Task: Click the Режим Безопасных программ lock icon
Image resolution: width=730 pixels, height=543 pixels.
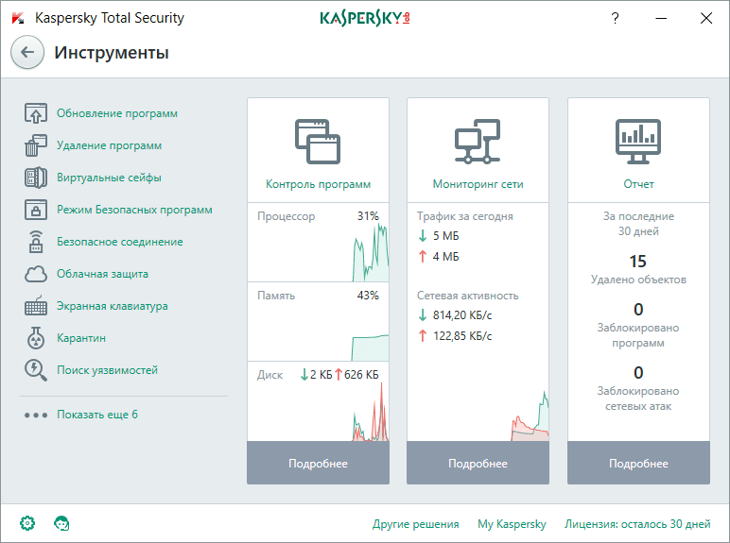Action: point(36,210)
